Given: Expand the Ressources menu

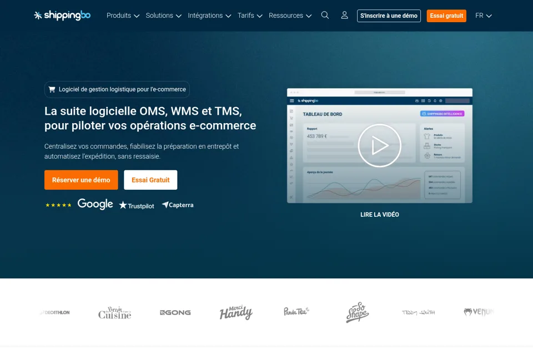Looking at the screenshot, I should pyautogui.click(x=290, y=16).
